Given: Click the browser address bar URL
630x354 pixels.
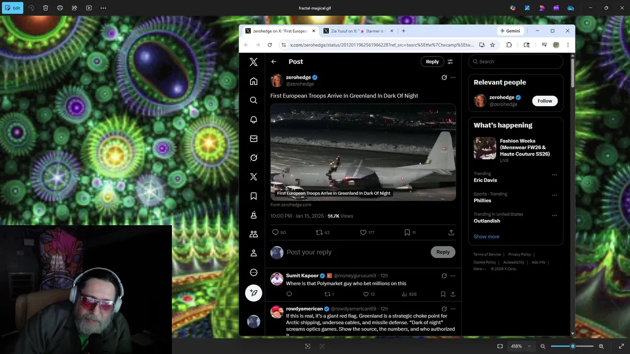Looking at the screenshot, I should click(381, 45).
